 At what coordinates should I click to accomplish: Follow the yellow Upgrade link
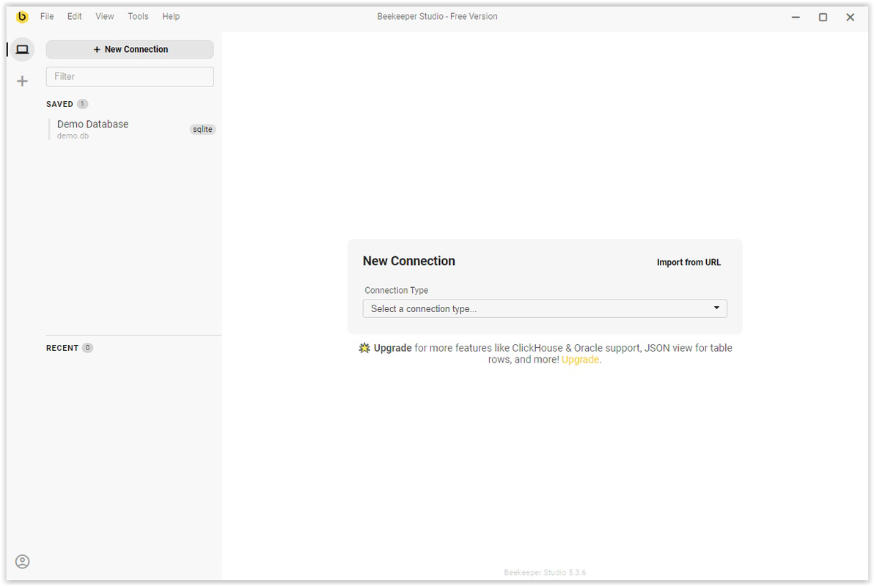coord(580,360)
